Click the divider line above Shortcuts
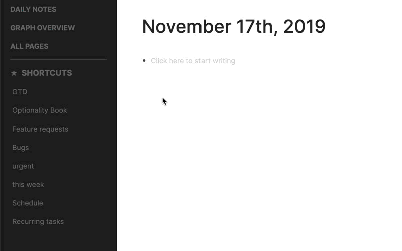402x251 pixels. pyautogui.click(x=58, y=59)
